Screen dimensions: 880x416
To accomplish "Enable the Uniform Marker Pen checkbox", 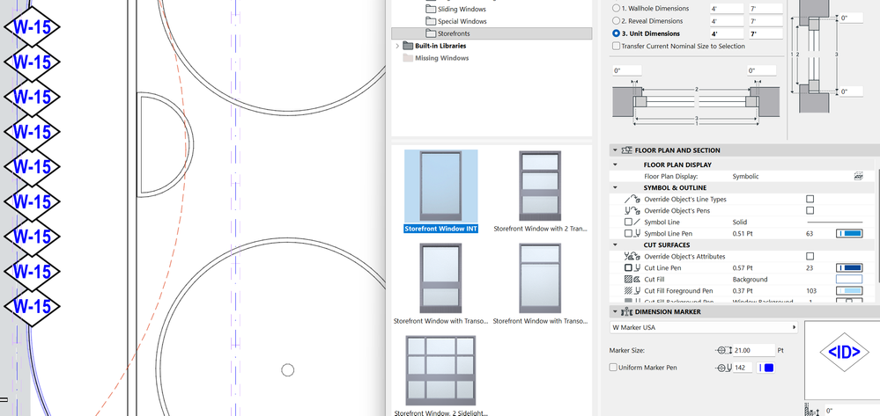I will pos(613,368).
